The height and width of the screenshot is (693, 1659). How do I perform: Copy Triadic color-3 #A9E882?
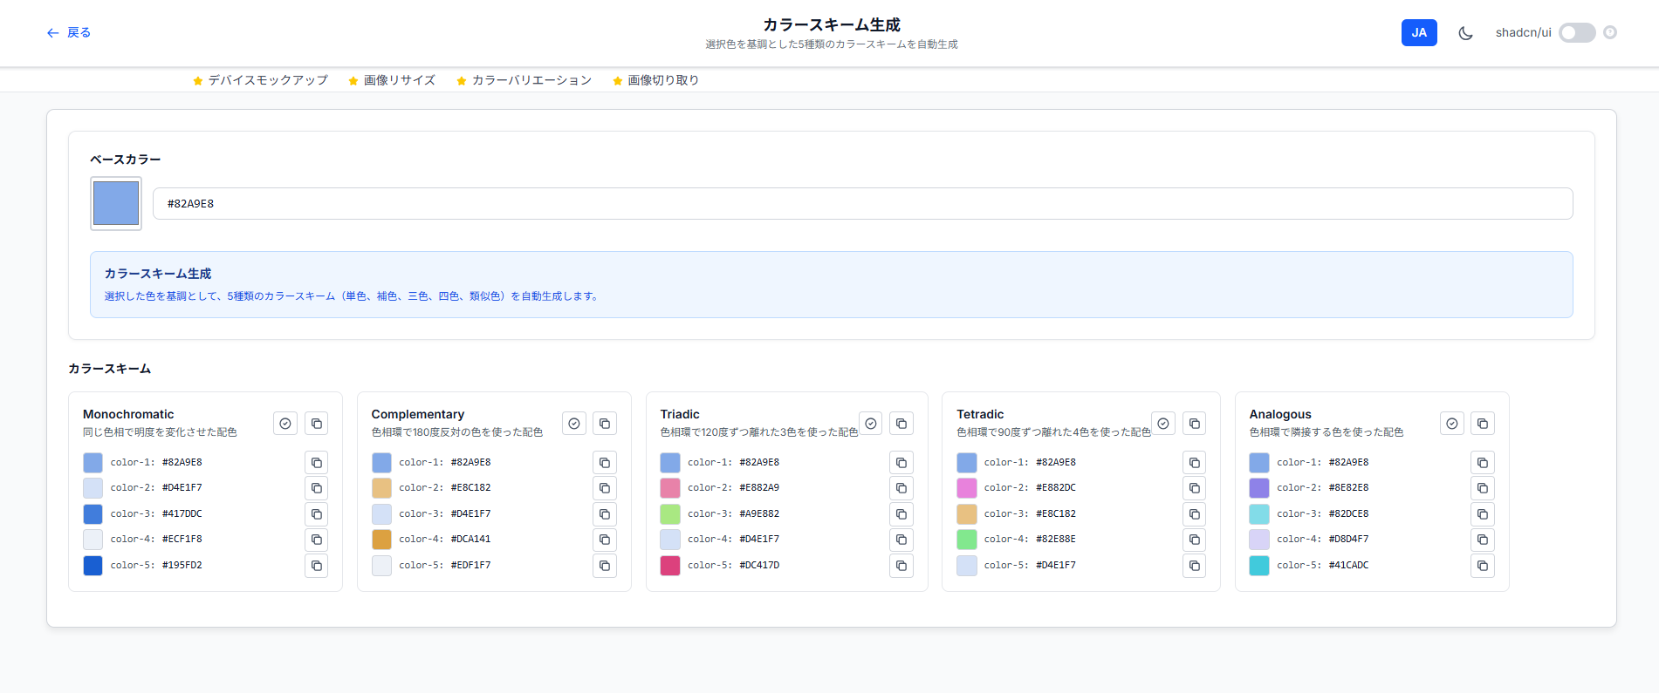point(901,514)
